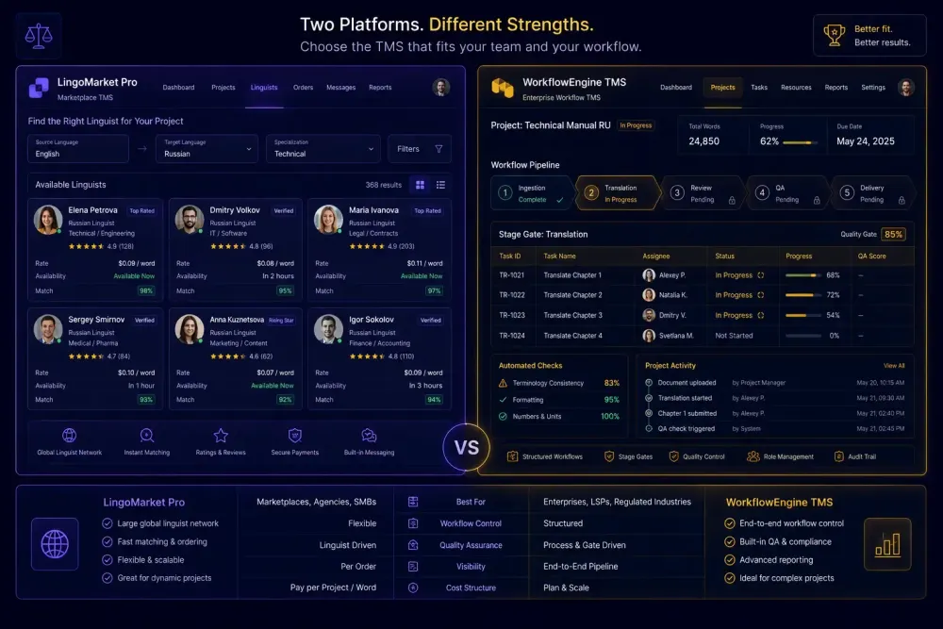Click the refresh icon on TR-1021 status
This screenshot has width=943, height=629.
(x=761, y=274)
